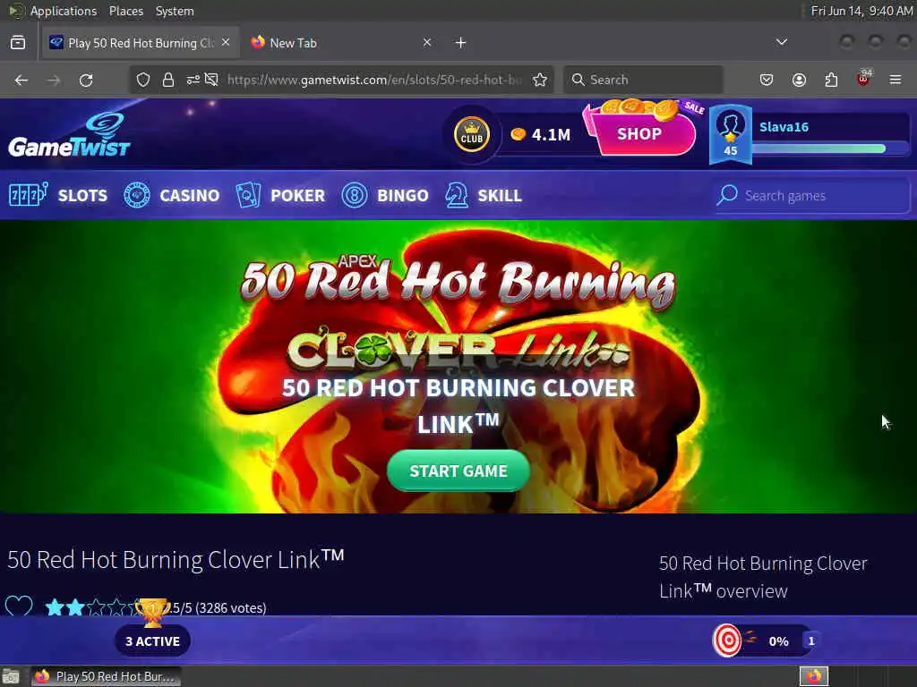This screenshot has width=917, height=687.
Task: Open the extensions puzzle icon
Action: point(831,80)
